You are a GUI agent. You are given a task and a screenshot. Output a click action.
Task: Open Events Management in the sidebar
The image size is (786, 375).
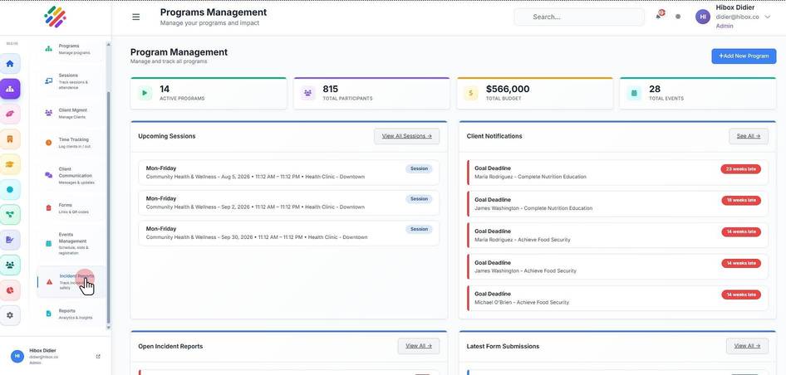[x=71, y=243]
